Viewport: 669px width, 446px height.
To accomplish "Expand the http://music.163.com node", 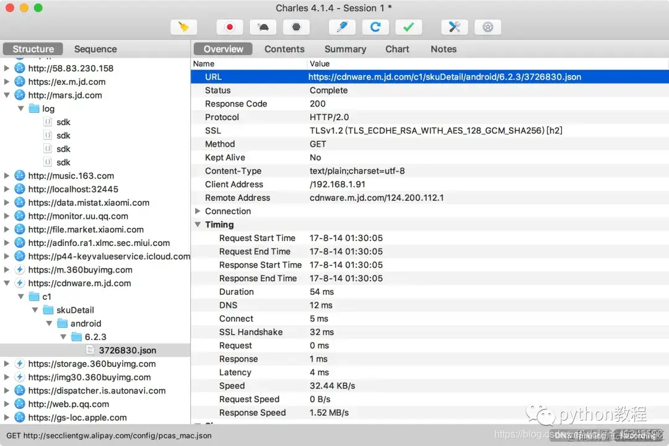I will (6, 175).
